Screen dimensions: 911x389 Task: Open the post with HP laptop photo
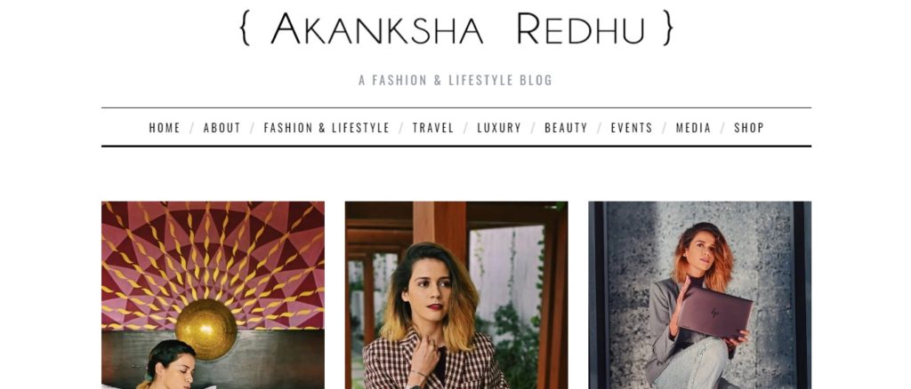point(700,295)
